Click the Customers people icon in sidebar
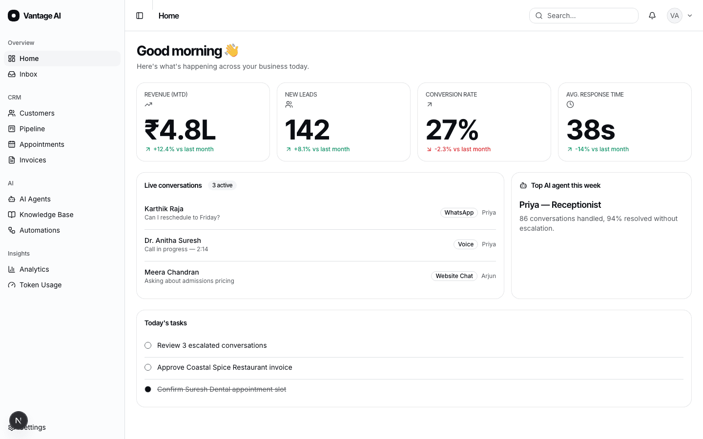Image resolution: width=703 pixels, height=439 pixels. (12, 113)
